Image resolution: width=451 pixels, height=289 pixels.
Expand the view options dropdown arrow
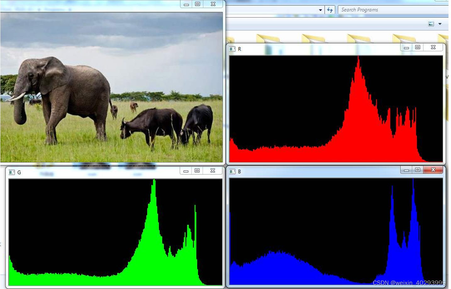tap(440, 24)
